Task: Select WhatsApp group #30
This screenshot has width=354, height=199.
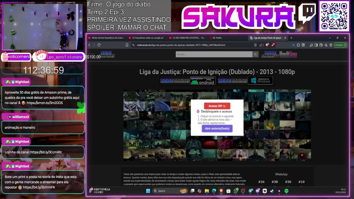Action: click(x=288, y=182)
